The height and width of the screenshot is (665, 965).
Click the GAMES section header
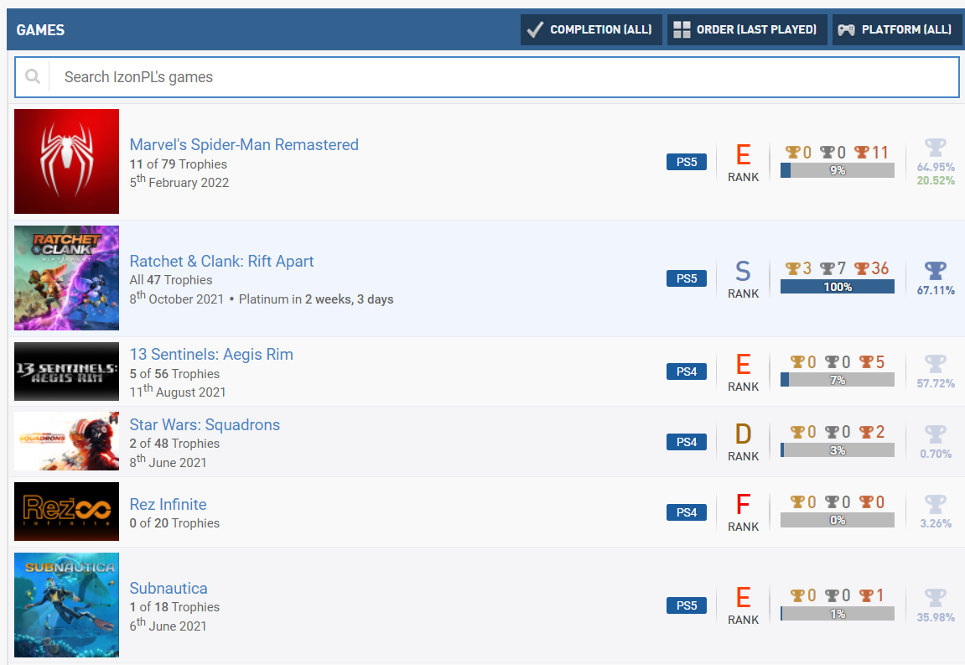(40, 29)
